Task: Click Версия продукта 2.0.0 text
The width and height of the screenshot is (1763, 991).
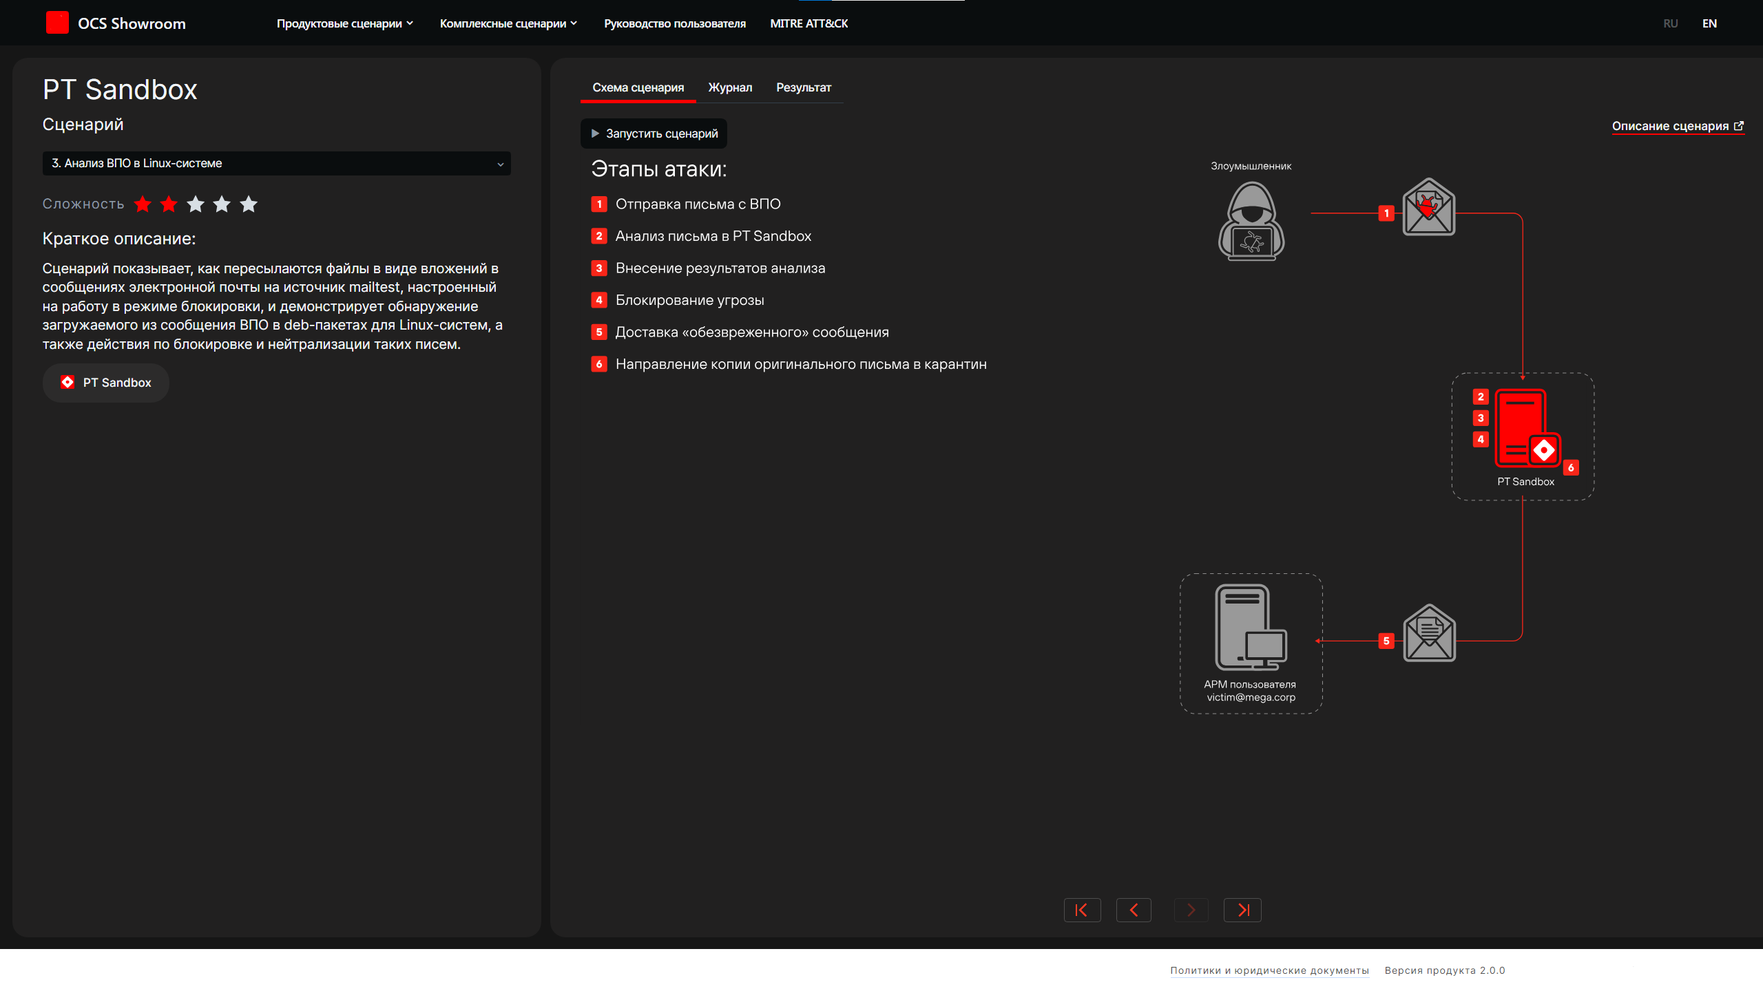Action: pos(1444,970)
